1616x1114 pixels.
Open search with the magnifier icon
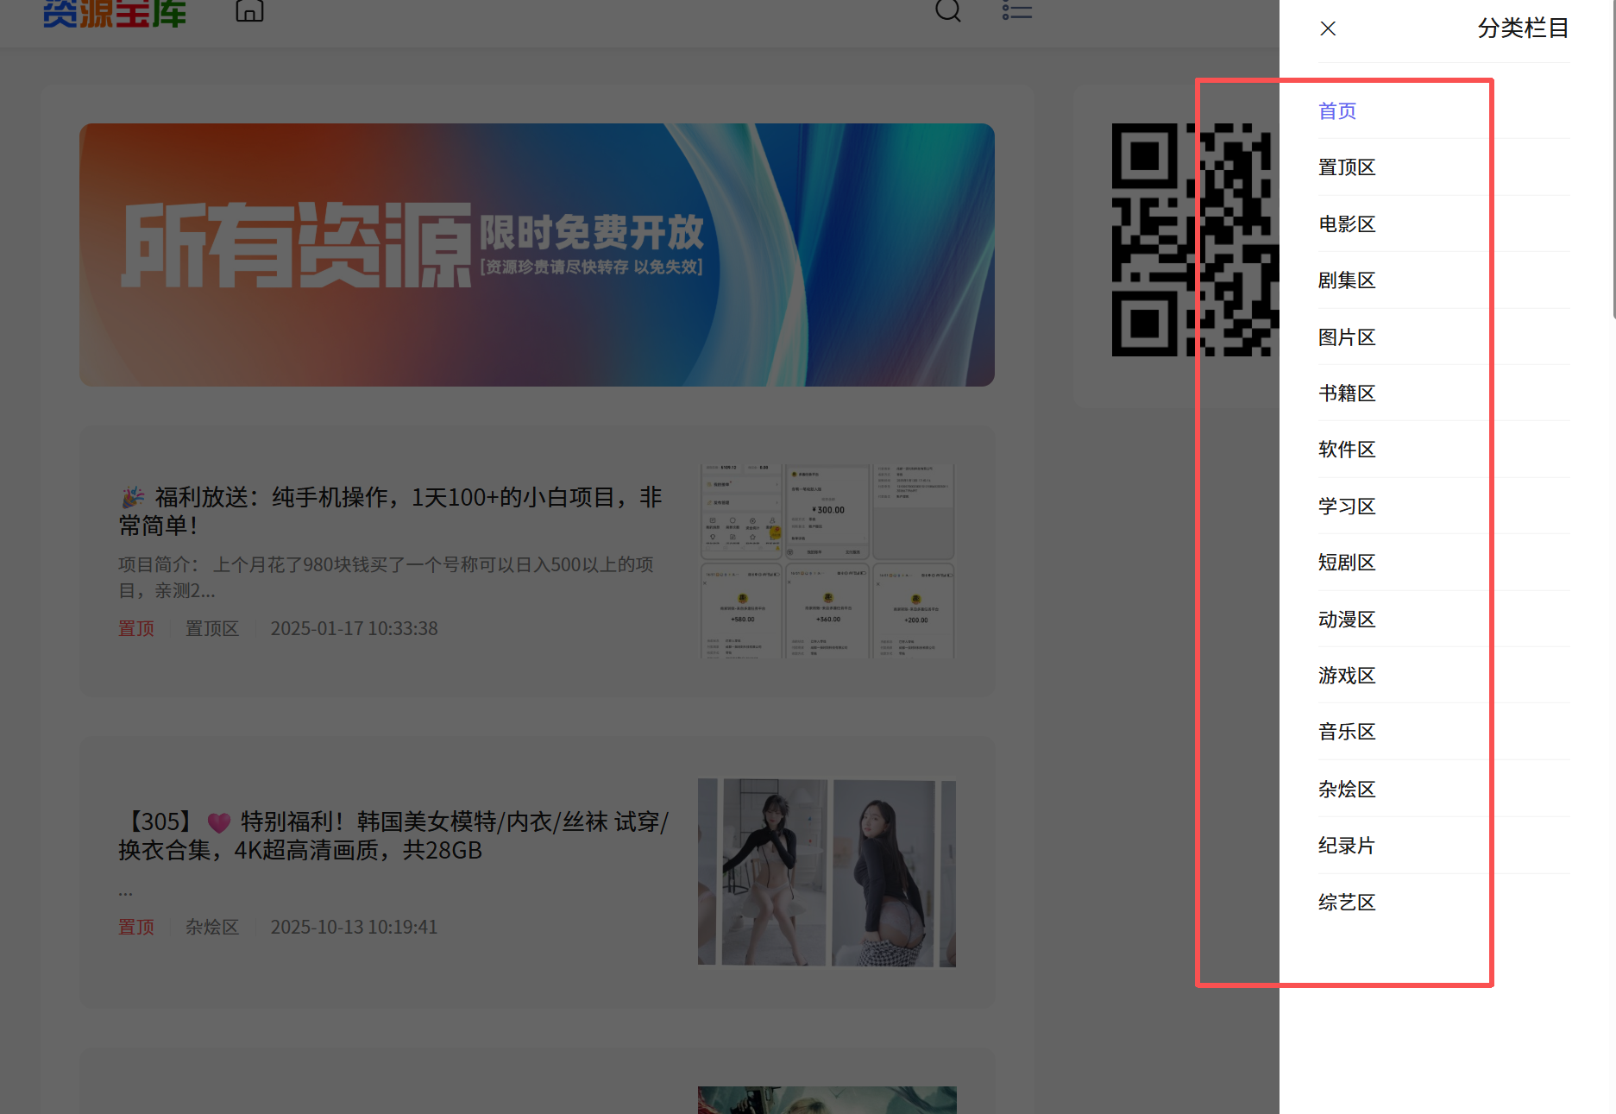coord(947,11)
